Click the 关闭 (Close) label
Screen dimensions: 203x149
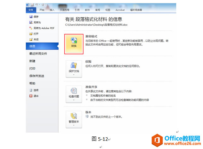click(x=36, y=39)
